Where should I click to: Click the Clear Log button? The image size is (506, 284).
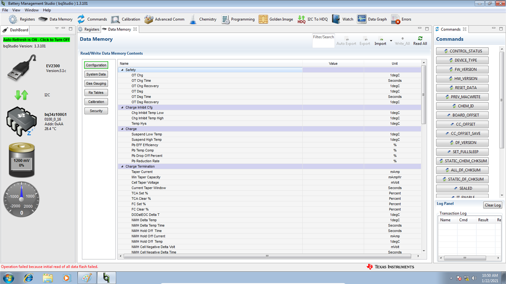pyautogui.click(x=492, y=205)
